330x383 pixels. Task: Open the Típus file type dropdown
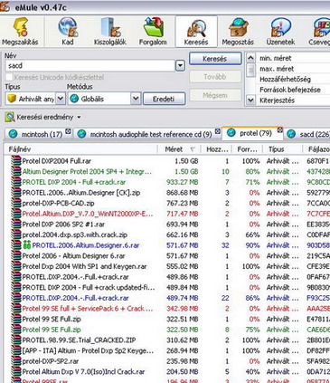click(x=61, y=99)
